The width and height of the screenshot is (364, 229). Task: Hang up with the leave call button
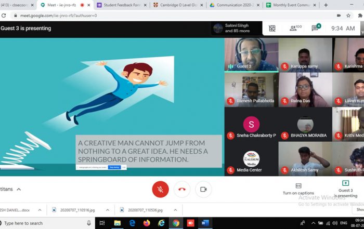(x=182, y=189)
